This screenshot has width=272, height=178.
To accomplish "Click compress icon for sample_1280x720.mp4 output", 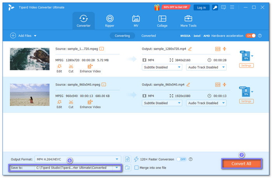I will click(x=225, y=49).
